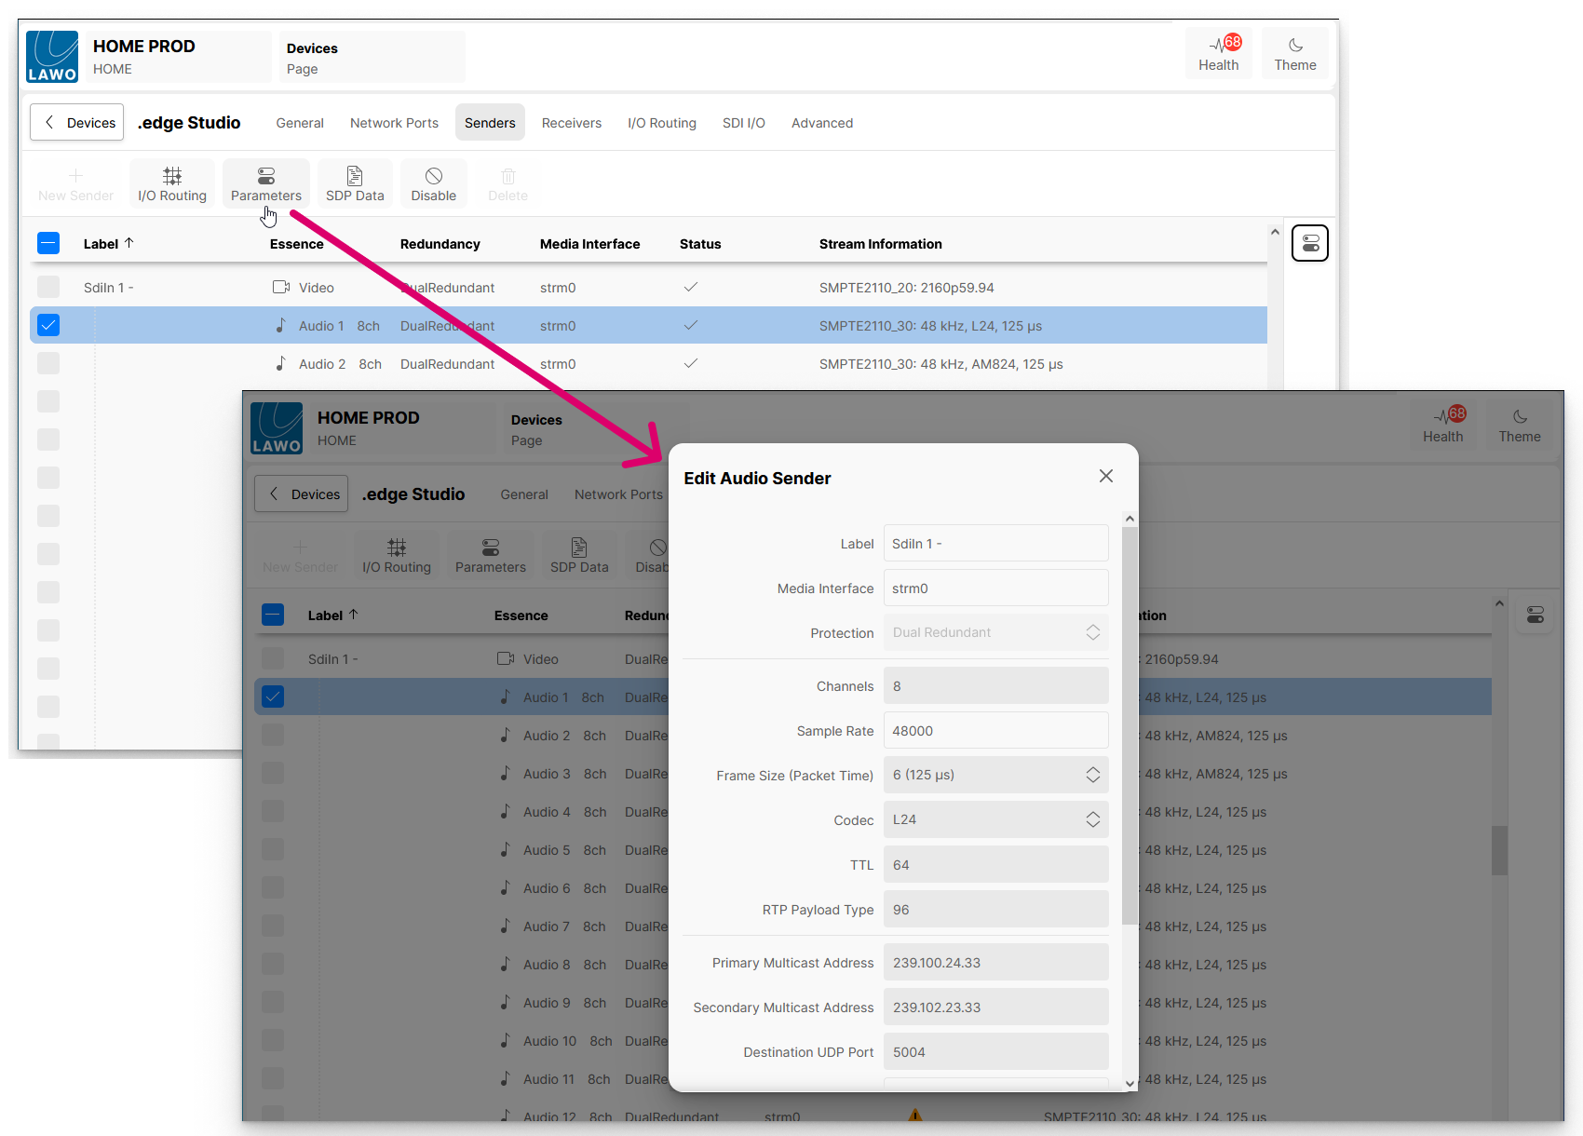Expand the Protection Dual Redundant dropdown

994,632
